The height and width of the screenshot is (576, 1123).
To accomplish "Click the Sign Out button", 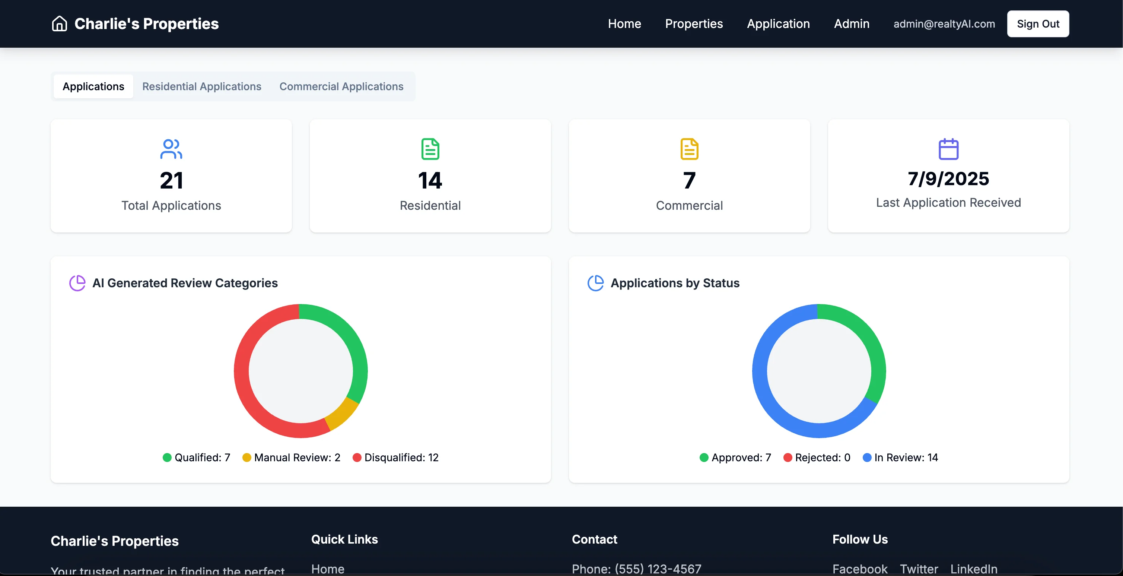I will pos(1038,23).
